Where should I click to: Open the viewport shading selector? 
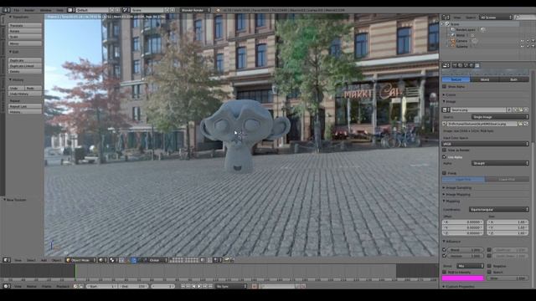click(102, 260)
